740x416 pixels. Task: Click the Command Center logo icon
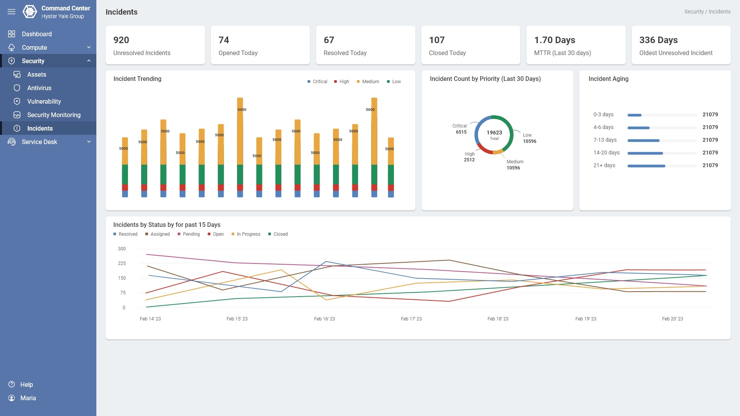coord(30,12)
